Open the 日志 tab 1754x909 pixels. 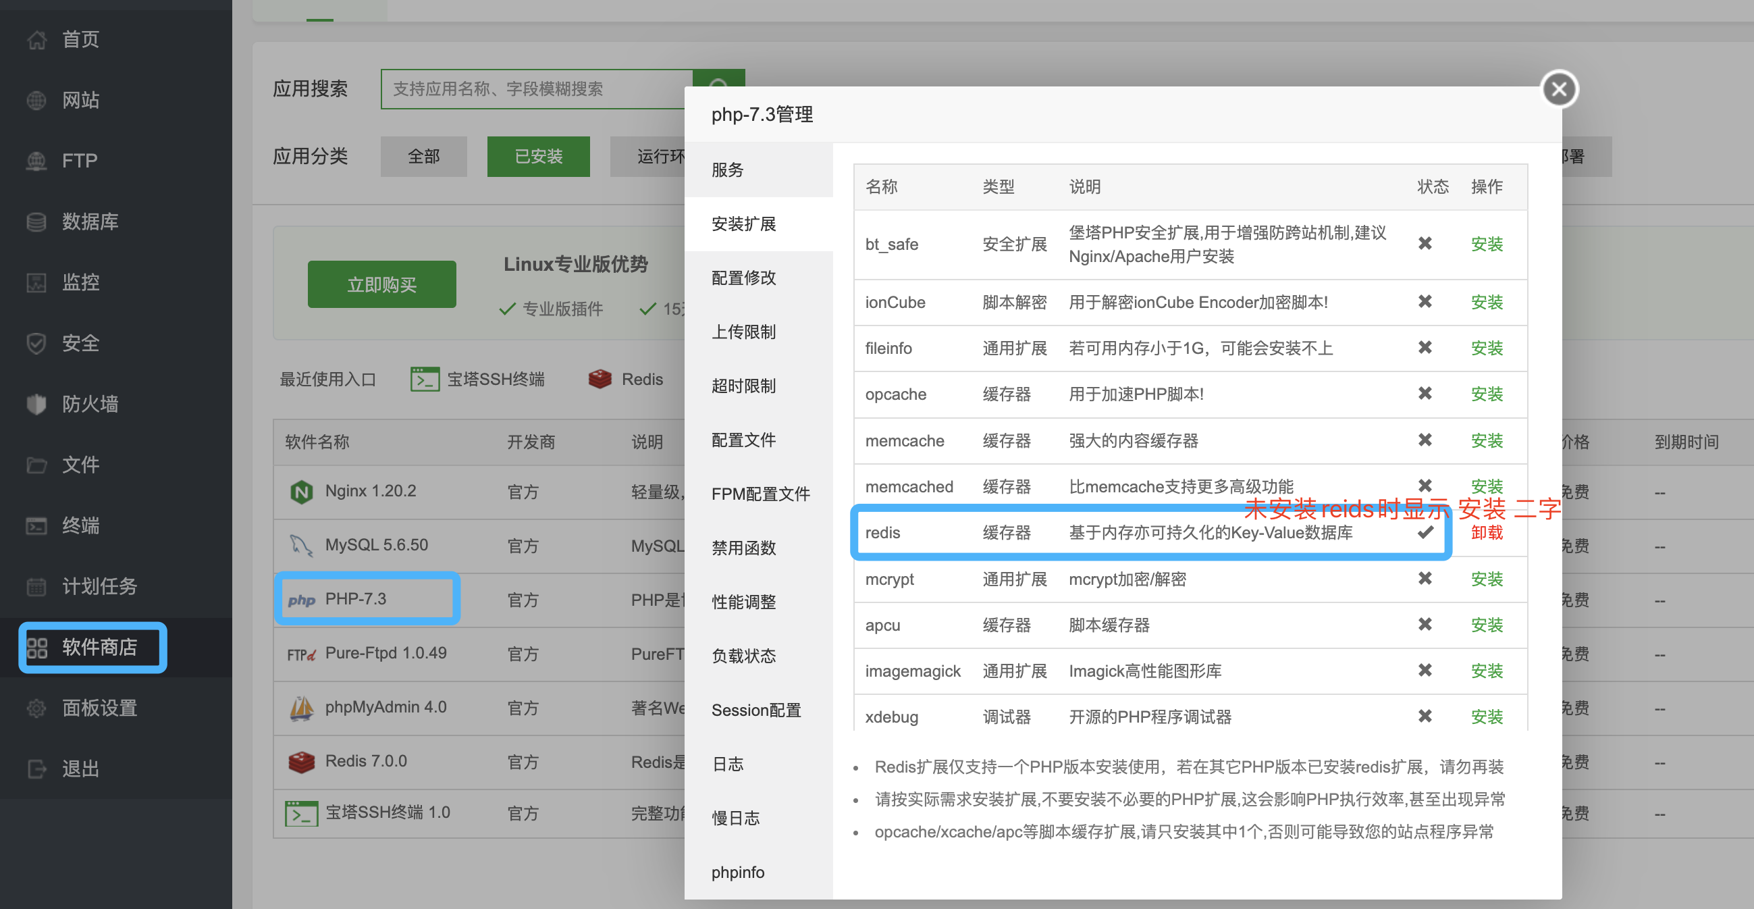pos(759,764)
